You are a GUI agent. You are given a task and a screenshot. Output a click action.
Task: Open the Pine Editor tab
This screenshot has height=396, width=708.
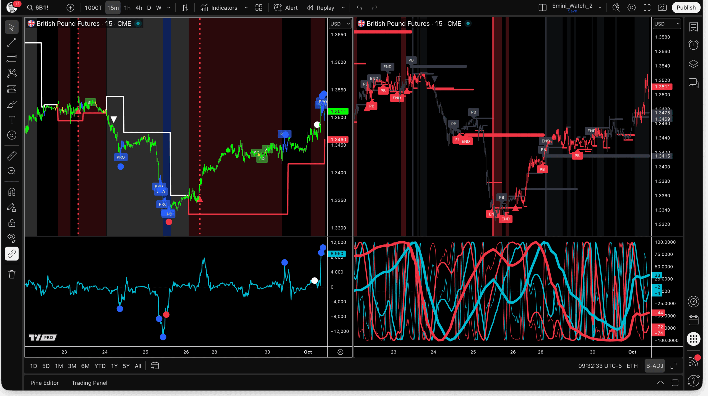tap(45, 383)
